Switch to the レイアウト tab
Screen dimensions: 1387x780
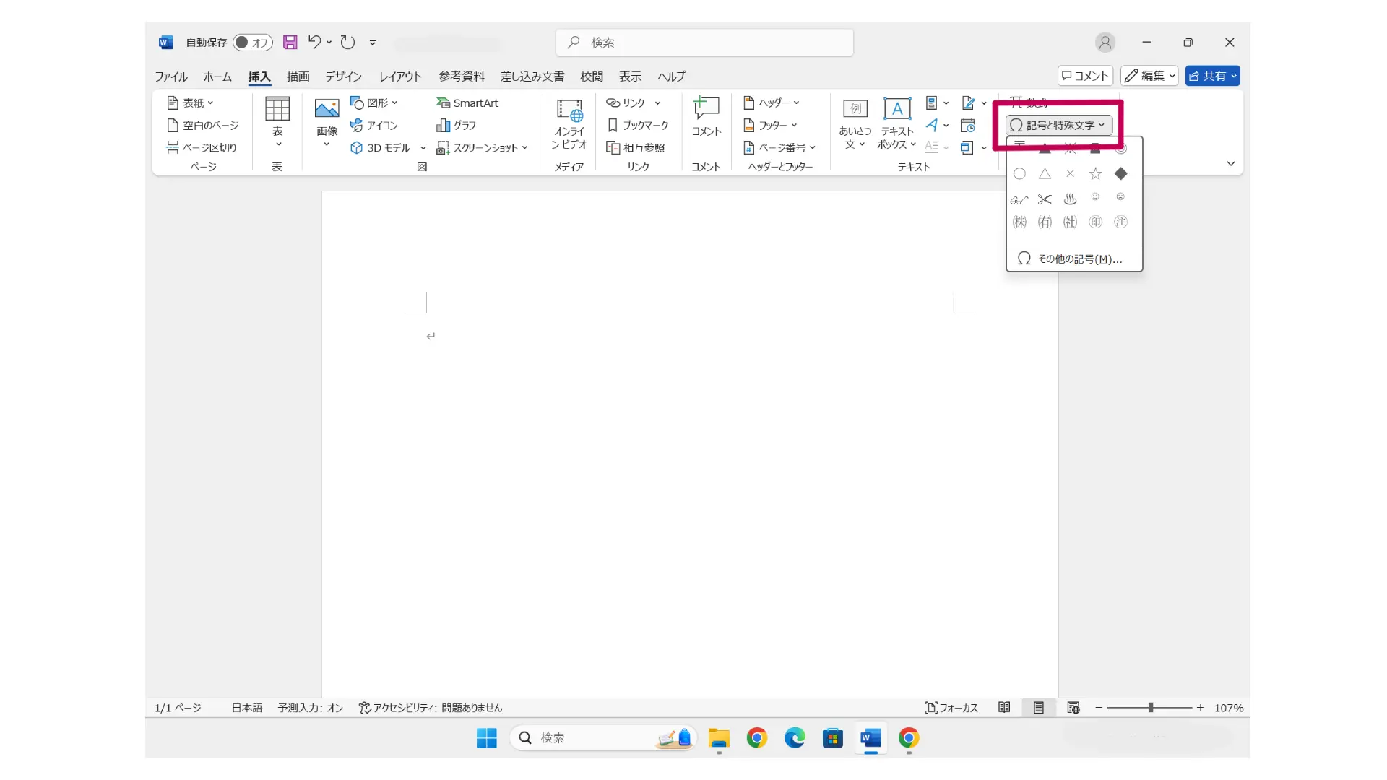[x=400, y=77]
